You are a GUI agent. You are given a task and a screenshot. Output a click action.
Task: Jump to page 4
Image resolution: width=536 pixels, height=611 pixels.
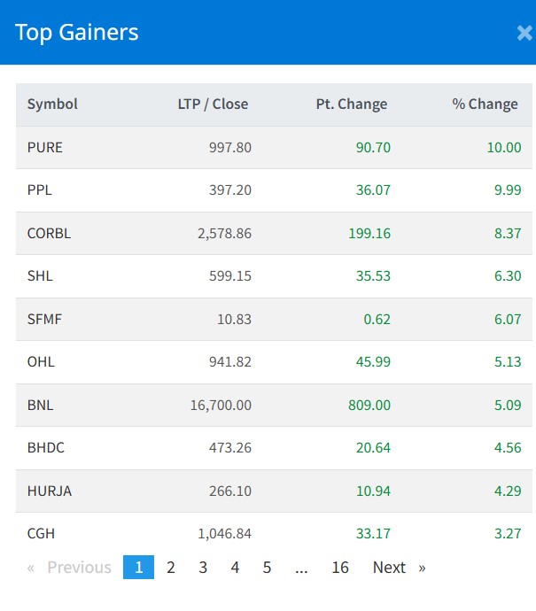click(x=235, y=568)
